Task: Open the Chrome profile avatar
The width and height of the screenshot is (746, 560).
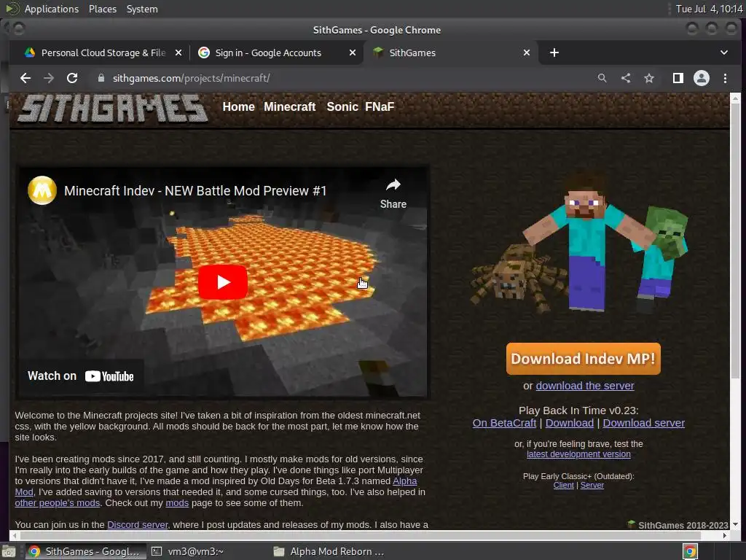Action: (x=702, y=78)
